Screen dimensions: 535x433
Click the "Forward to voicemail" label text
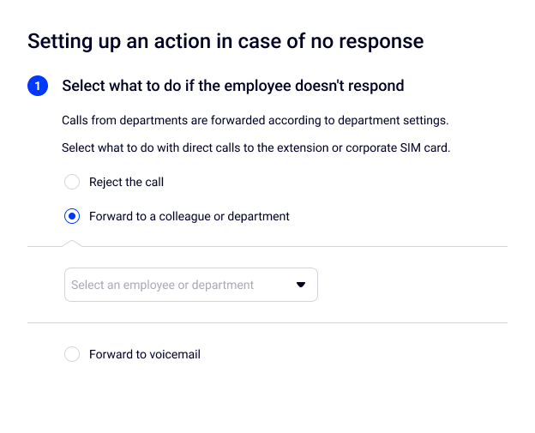click(x=145, y=354)
